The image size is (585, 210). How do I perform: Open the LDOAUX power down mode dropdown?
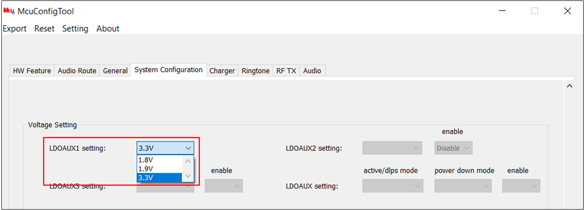click(463, 186)
